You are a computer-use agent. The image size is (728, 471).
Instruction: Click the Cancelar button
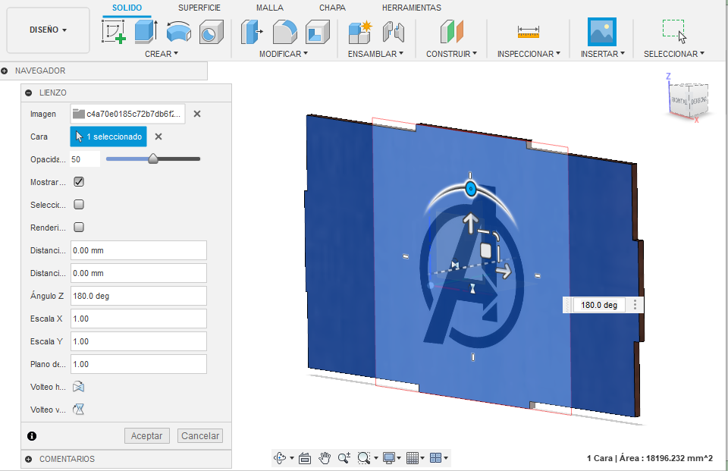tap(200, 435)
